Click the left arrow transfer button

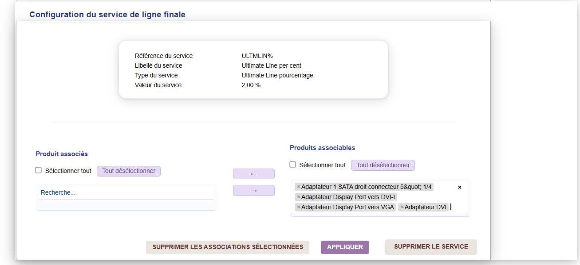click(254, 174)
